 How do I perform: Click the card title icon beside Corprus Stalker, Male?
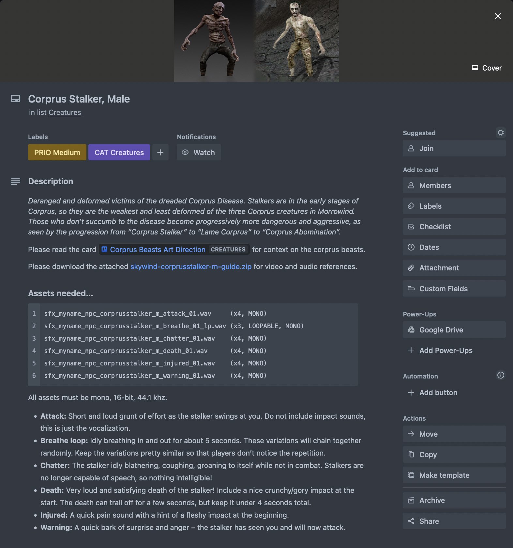(x=16, y=99)
